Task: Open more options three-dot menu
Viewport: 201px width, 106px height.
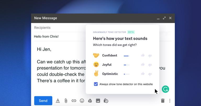Action: pos(170,101)
